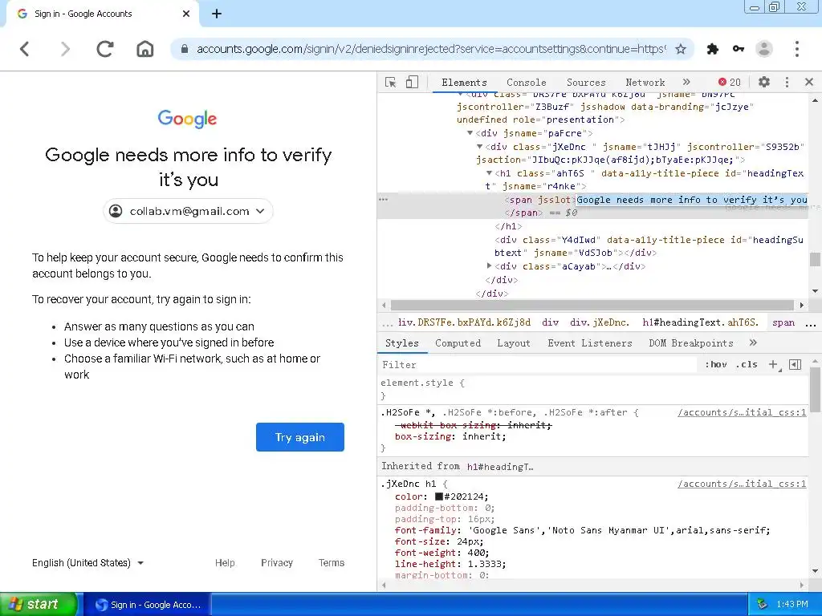Image resolution: width=822 pixels, height=616 pixels.
Task: Reload the page with the refresh icon
Action: pyautogui.click(x=105, y=49)
